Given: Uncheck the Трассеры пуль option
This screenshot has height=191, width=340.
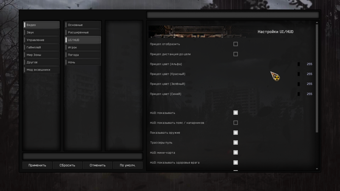Looking at the screenshot, I should tap(235, 143).
